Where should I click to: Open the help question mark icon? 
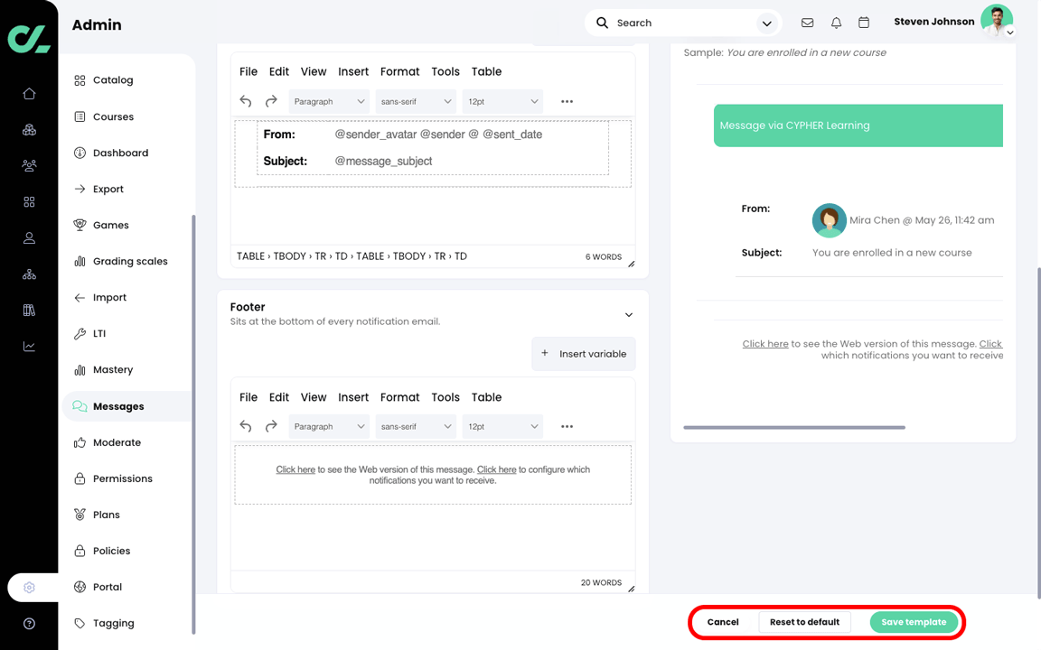[x=29, y=624]
